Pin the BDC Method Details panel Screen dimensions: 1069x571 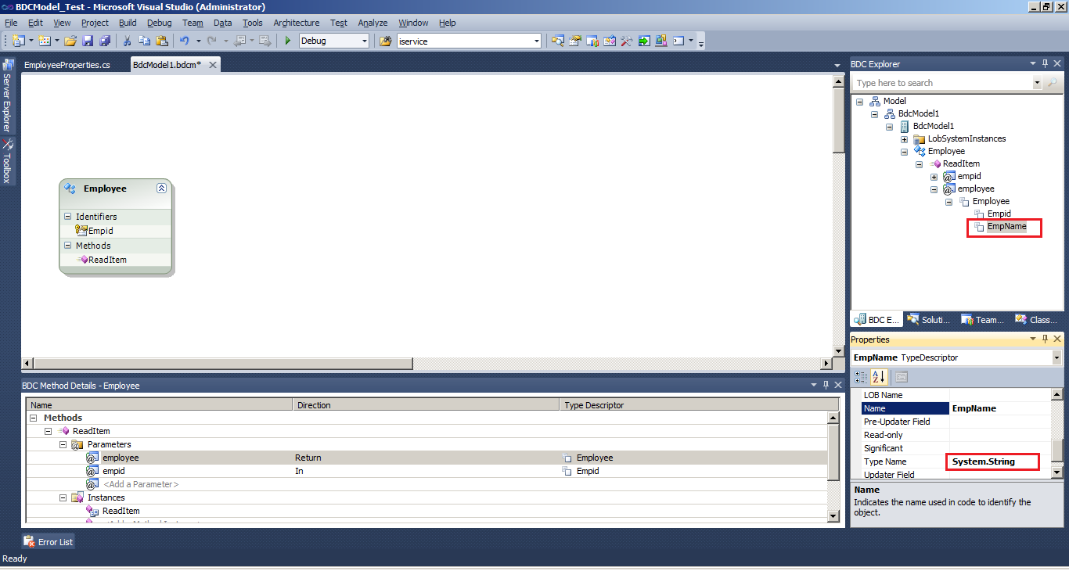pos(826,385)
